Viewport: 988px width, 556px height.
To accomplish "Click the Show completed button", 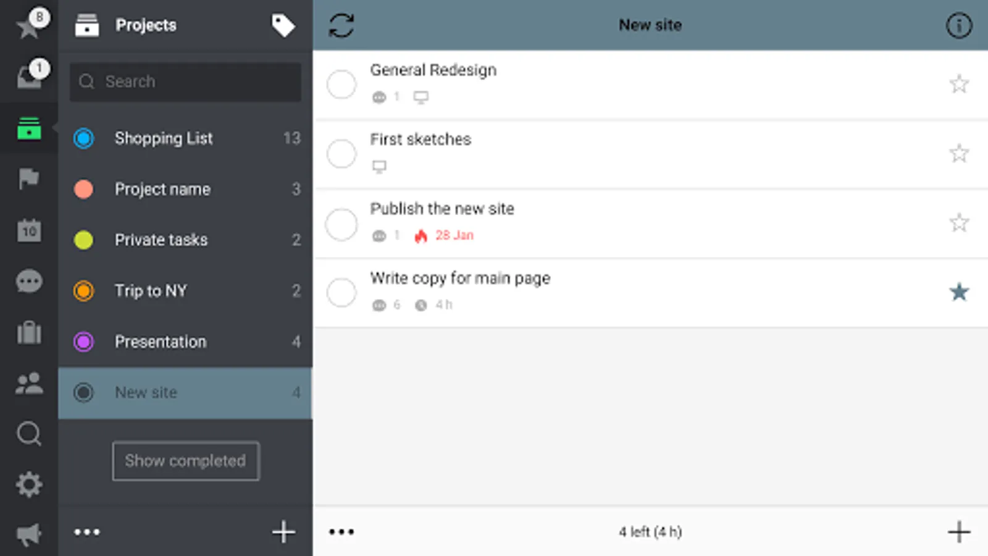I will coord(186,461).
